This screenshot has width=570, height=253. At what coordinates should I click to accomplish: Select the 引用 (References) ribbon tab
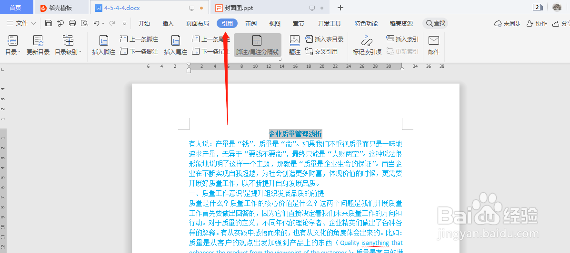(x=227, y=24)
